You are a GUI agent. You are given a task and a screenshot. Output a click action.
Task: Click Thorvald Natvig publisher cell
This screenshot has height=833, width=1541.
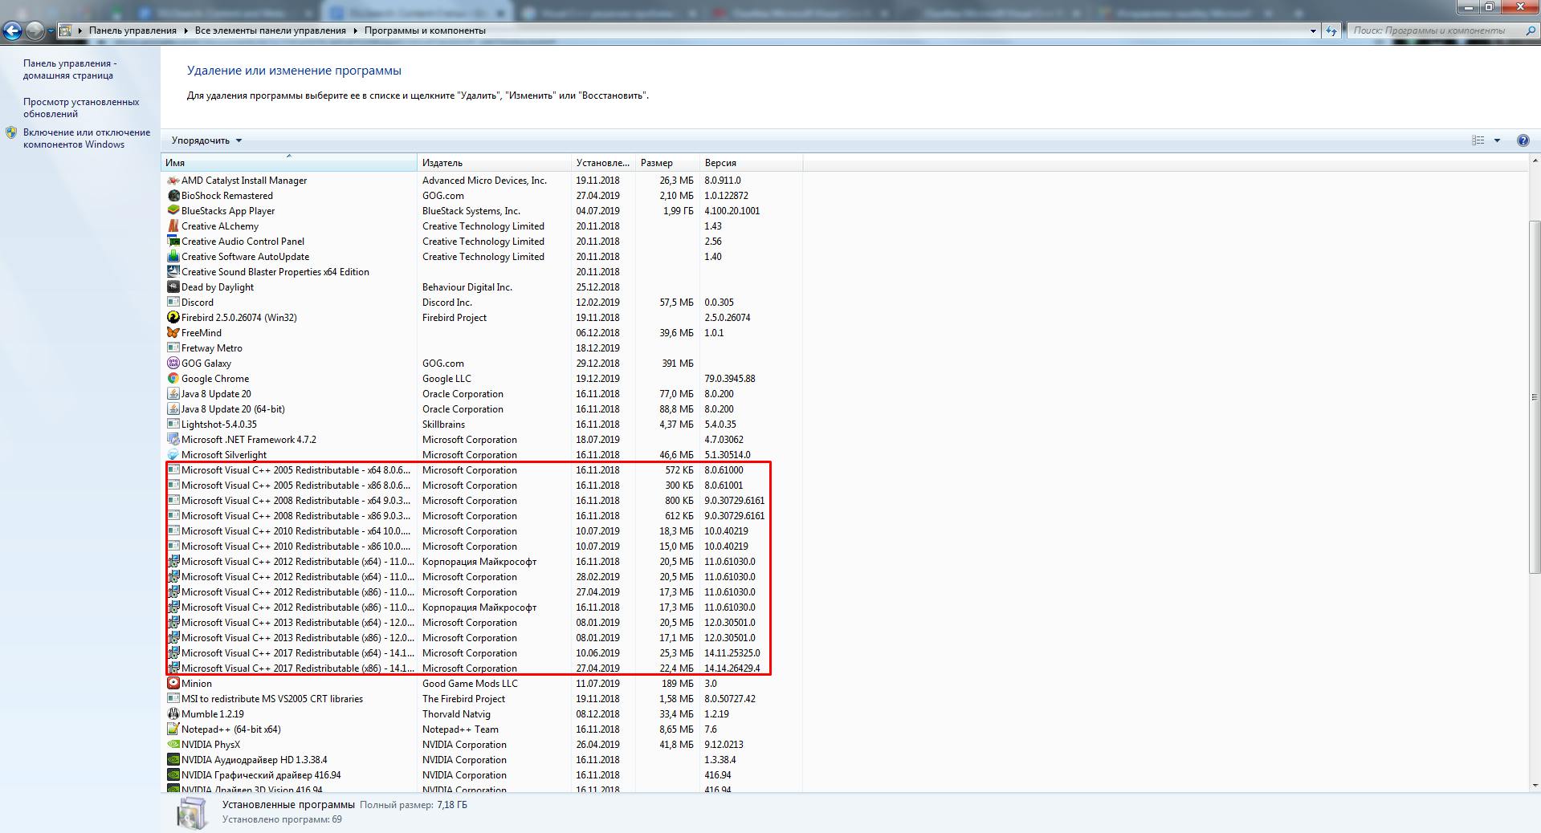click(456, 714)
